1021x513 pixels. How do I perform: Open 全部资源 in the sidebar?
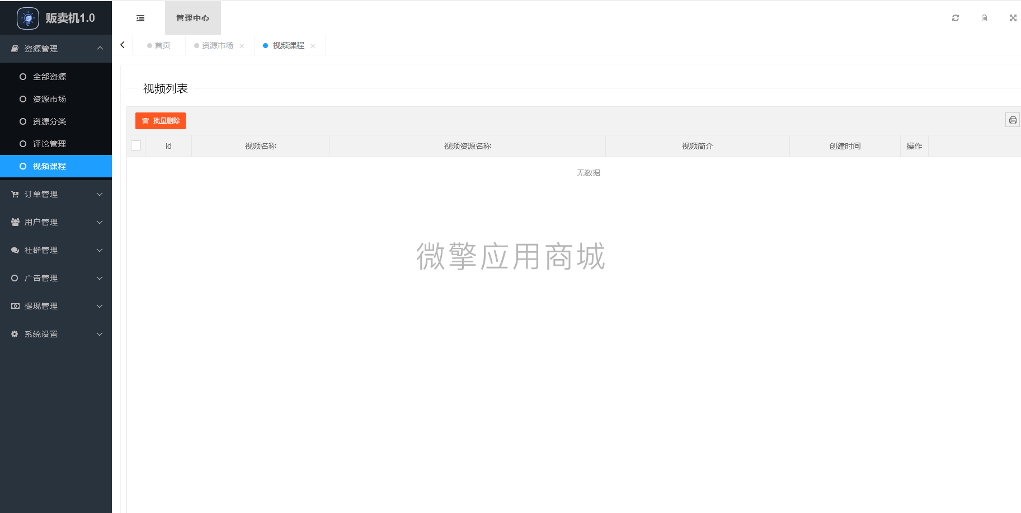coord(56,77)
